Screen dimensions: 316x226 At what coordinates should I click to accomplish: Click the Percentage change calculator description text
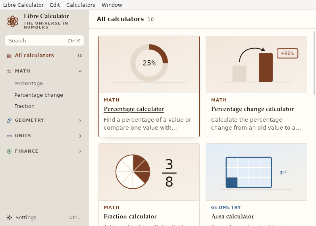point(256,124)
